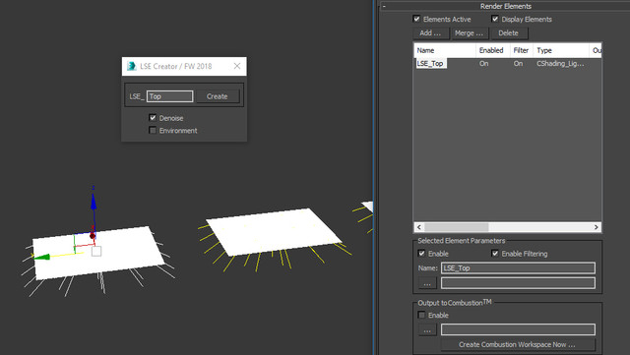630x355 pixels.
Task: Click Create Combustion Workspace Now ... button
Action: point(518,344)
